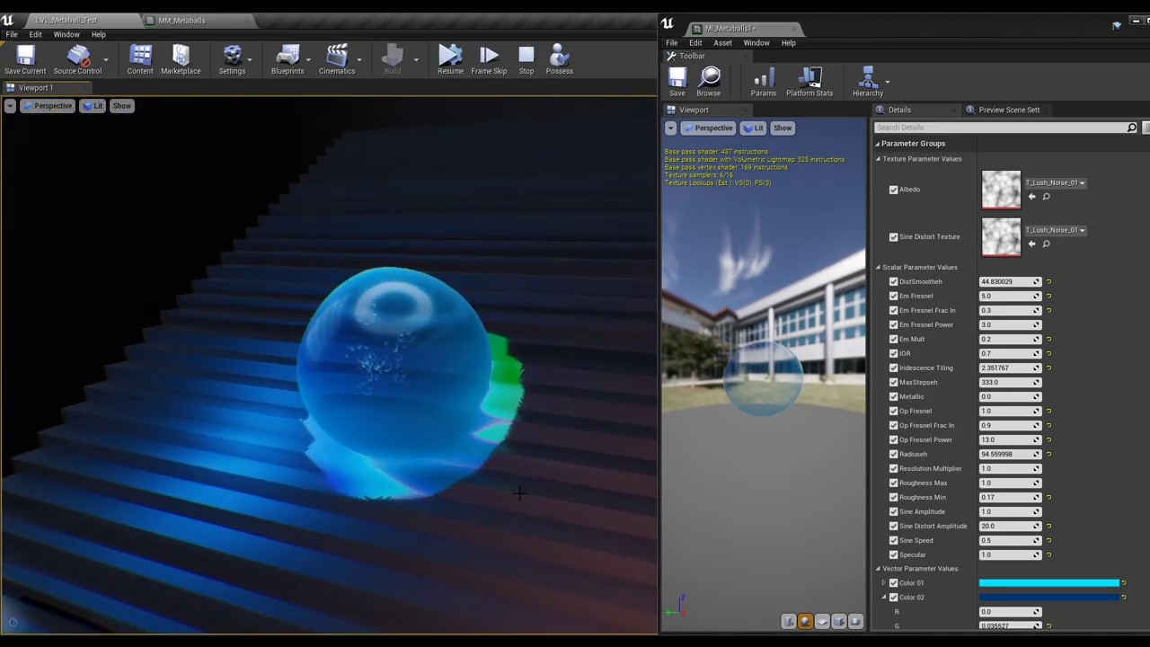Open the Albedo T_Lush_Noise_01 texture dropdown

pos(1056,183)
